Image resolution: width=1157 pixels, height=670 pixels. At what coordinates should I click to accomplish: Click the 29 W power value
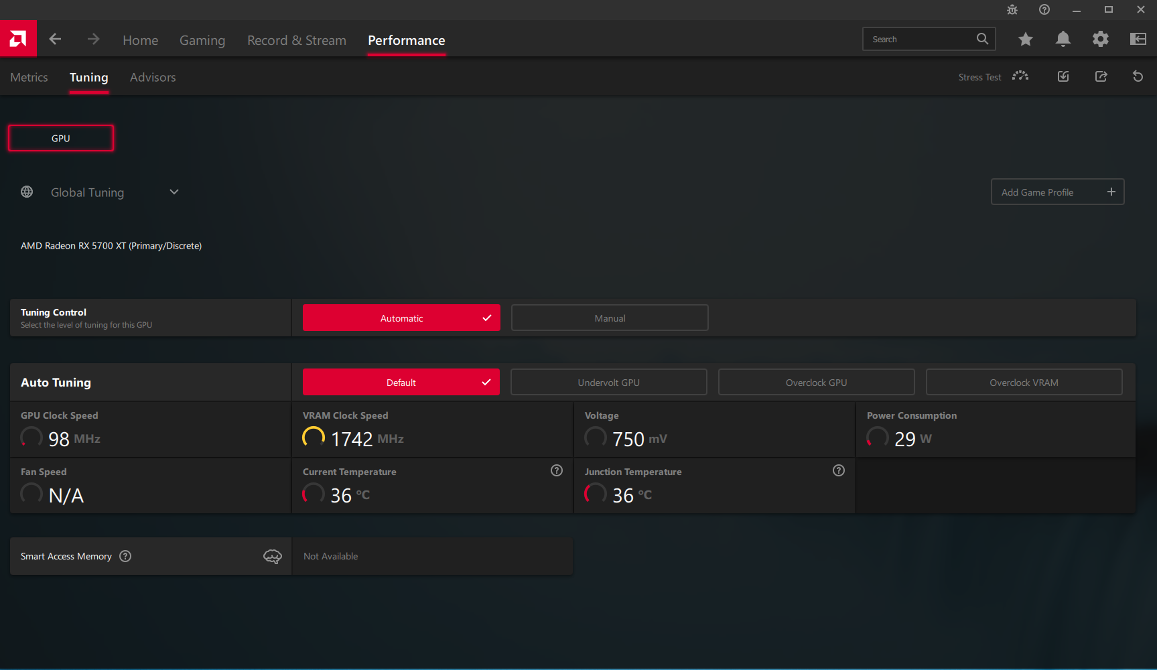coord(913,439)
